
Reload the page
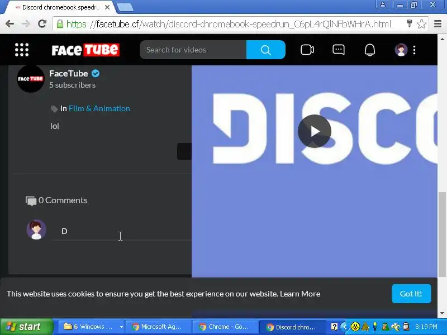pos(42,23)
